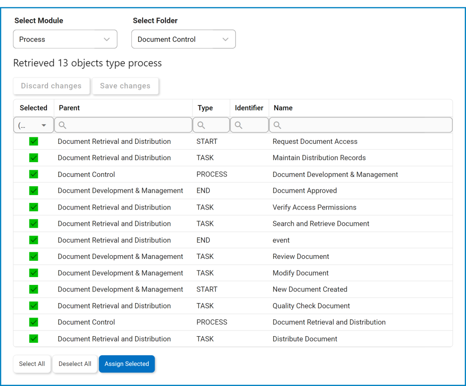Click the search icon in Name filter
466x386 pixels.
[x=277, y=125]
